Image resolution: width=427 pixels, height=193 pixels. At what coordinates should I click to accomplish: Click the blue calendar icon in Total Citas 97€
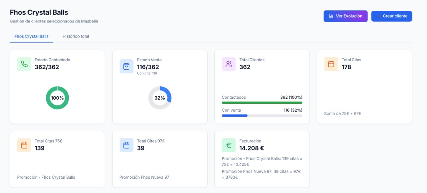126,145
